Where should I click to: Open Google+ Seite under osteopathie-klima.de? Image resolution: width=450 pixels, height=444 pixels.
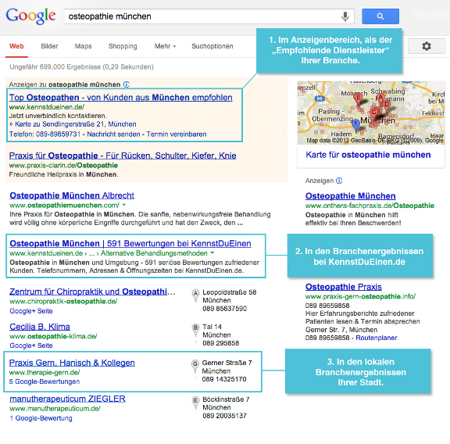click(31, 346)
